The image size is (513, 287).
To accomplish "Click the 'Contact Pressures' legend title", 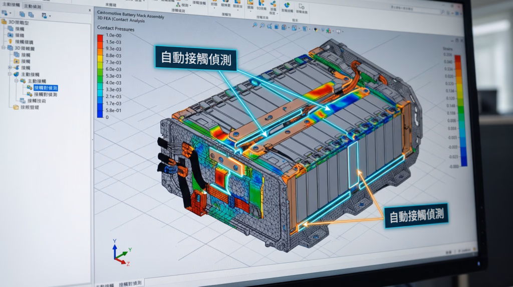I will click(x=116, y=29).
